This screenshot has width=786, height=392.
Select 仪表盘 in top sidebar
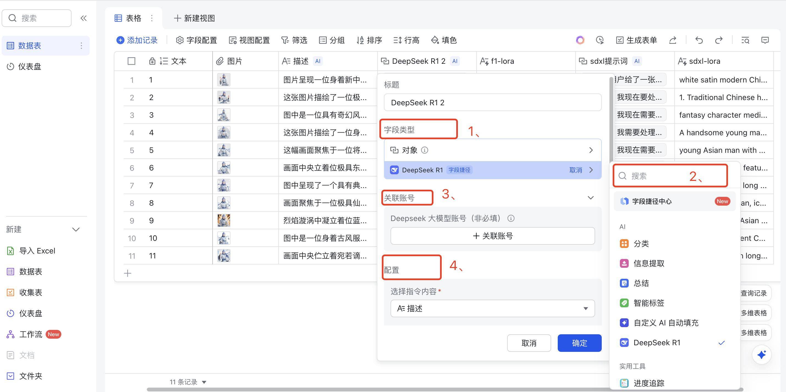46,67
